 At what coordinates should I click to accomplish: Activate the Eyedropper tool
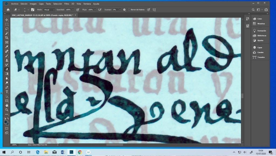pos(7,47)
